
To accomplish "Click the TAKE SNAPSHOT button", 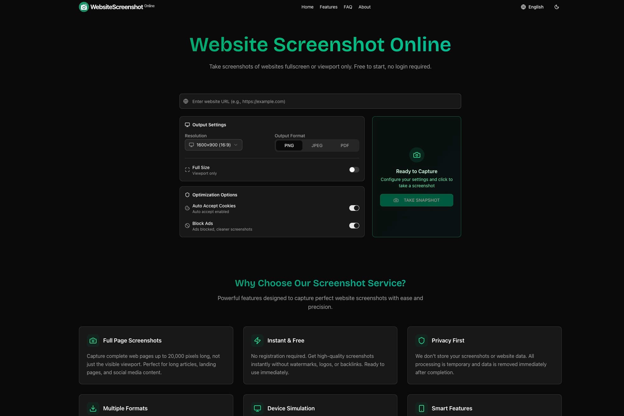I will click(417, 200).
